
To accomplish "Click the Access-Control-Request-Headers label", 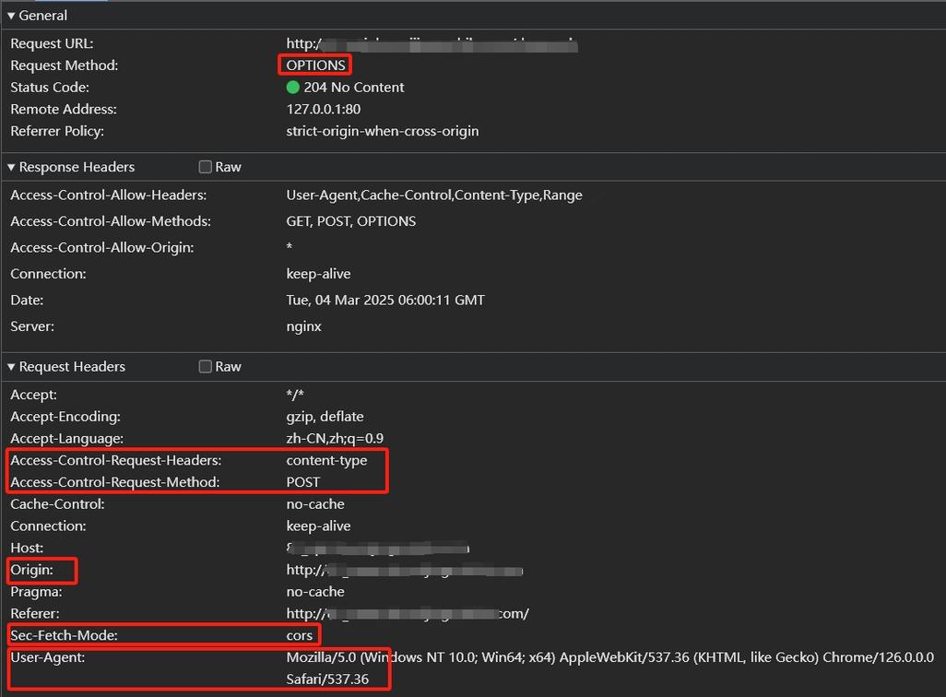I will click(116, 460).
